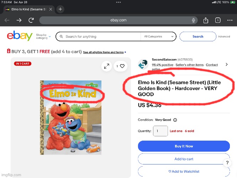The image size is (237, 178).
Task: Open the All Categories dropdown
Action: pyautogui.click(x=158, y=36)
